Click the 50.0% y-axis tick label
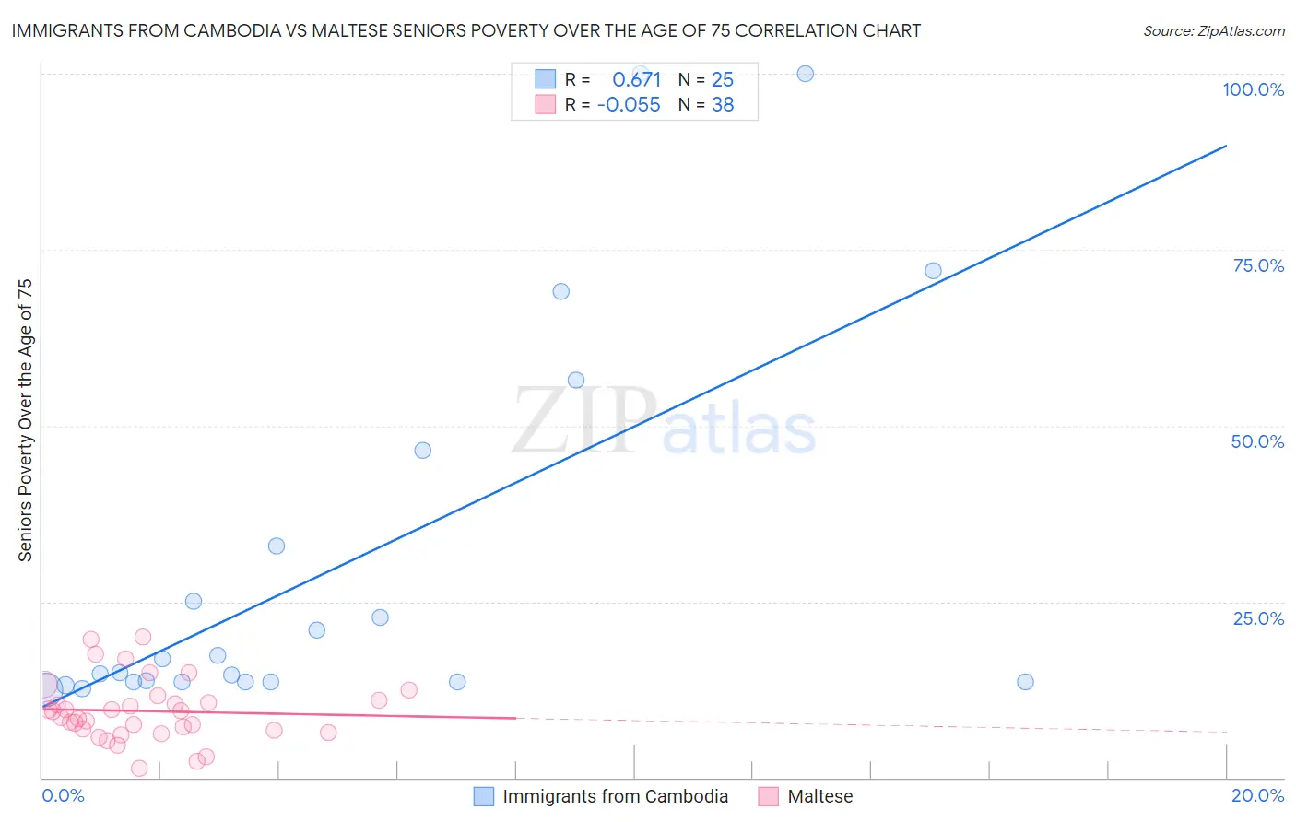 click(x=1257, y=441)
